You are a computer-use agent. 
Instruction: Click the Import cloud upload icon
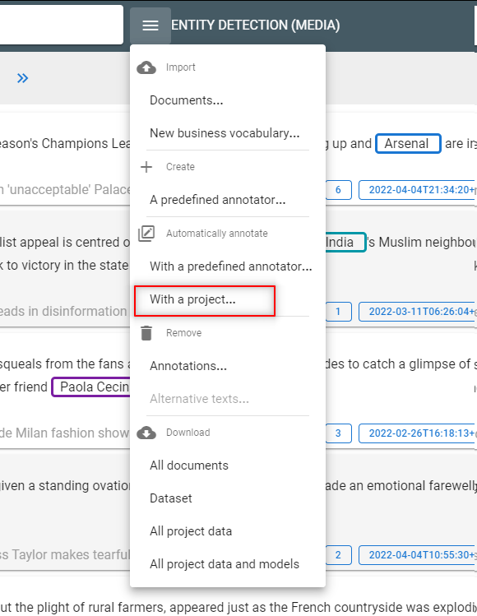tap(146, 67)
